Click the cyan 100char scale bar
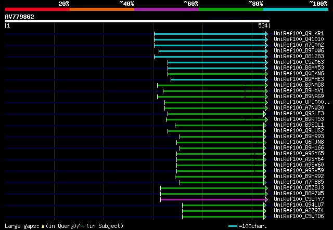 point(233,226)
